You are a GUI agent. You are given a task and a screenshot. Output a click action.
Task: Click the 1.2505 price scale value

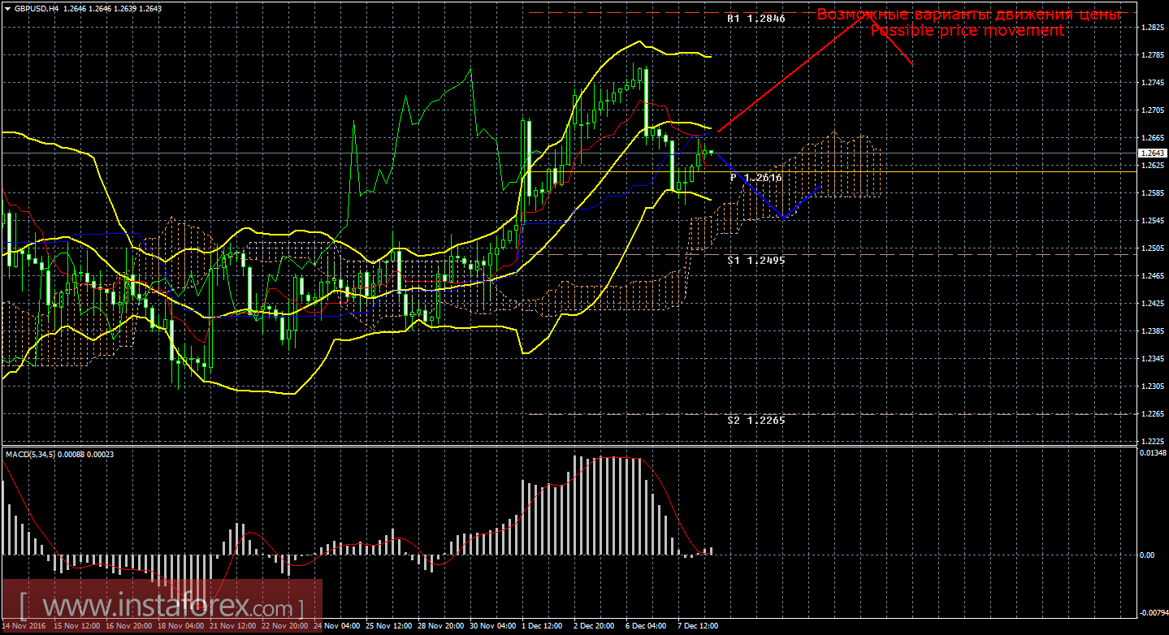pos(1151,248)
